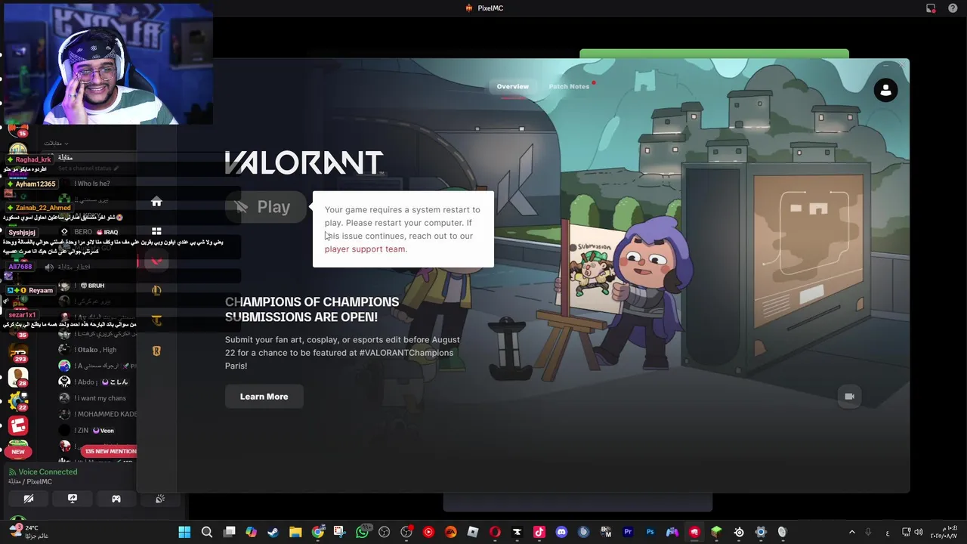Select the Teamfight Tactics sidebar icon
The image size is (967, 544).
tap(156, 320)
